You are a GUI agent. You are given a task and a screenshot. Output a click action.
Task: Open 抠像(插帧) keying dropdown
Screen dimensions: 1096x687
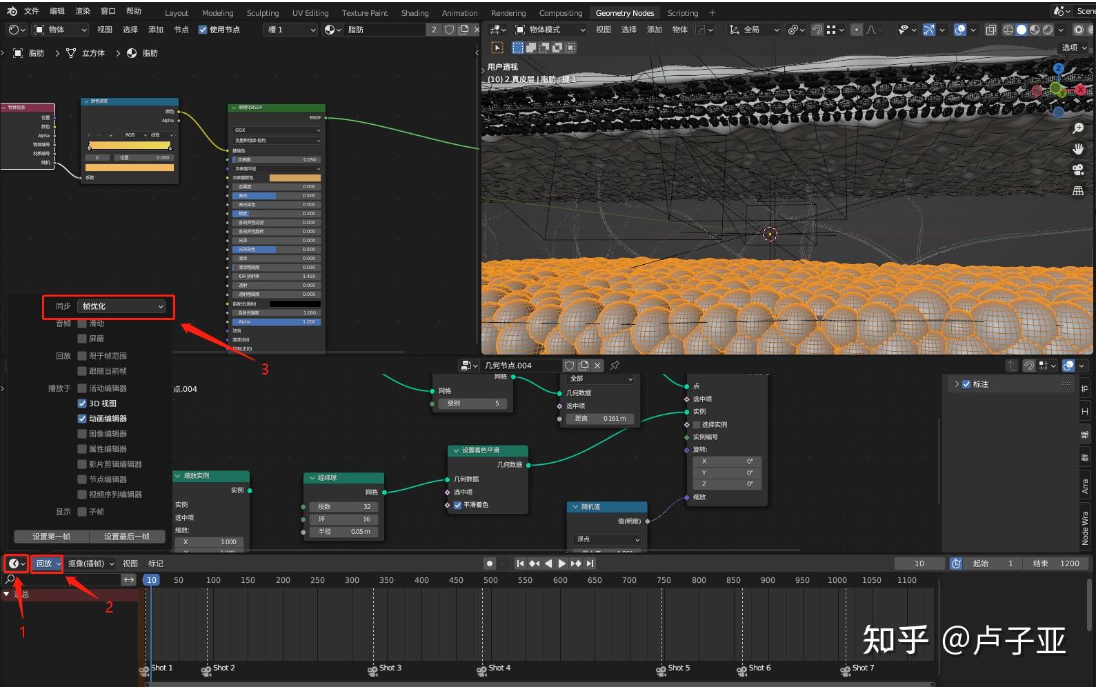(91, 564)
